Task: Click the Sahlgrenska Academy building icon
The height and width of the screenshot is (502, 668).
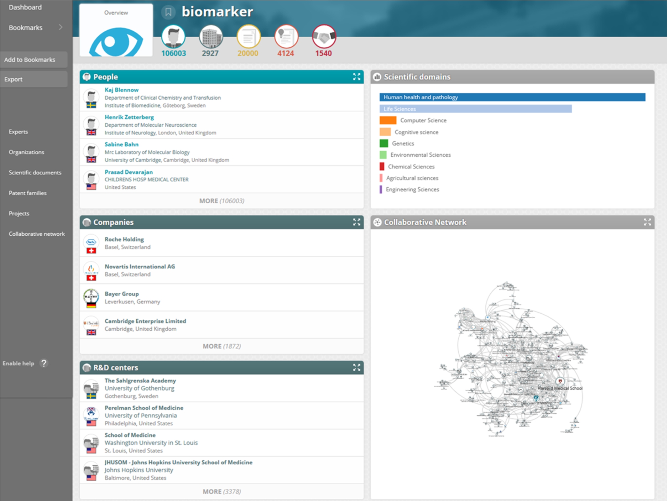Action: click(x=91, y=389)
